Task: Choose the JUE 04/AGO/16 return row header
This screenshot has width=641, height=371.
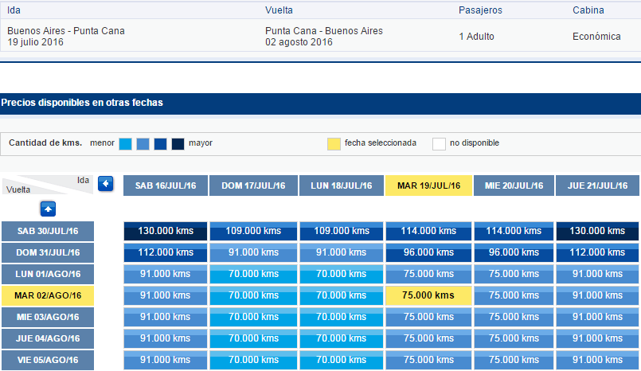Action: point(48,338)
